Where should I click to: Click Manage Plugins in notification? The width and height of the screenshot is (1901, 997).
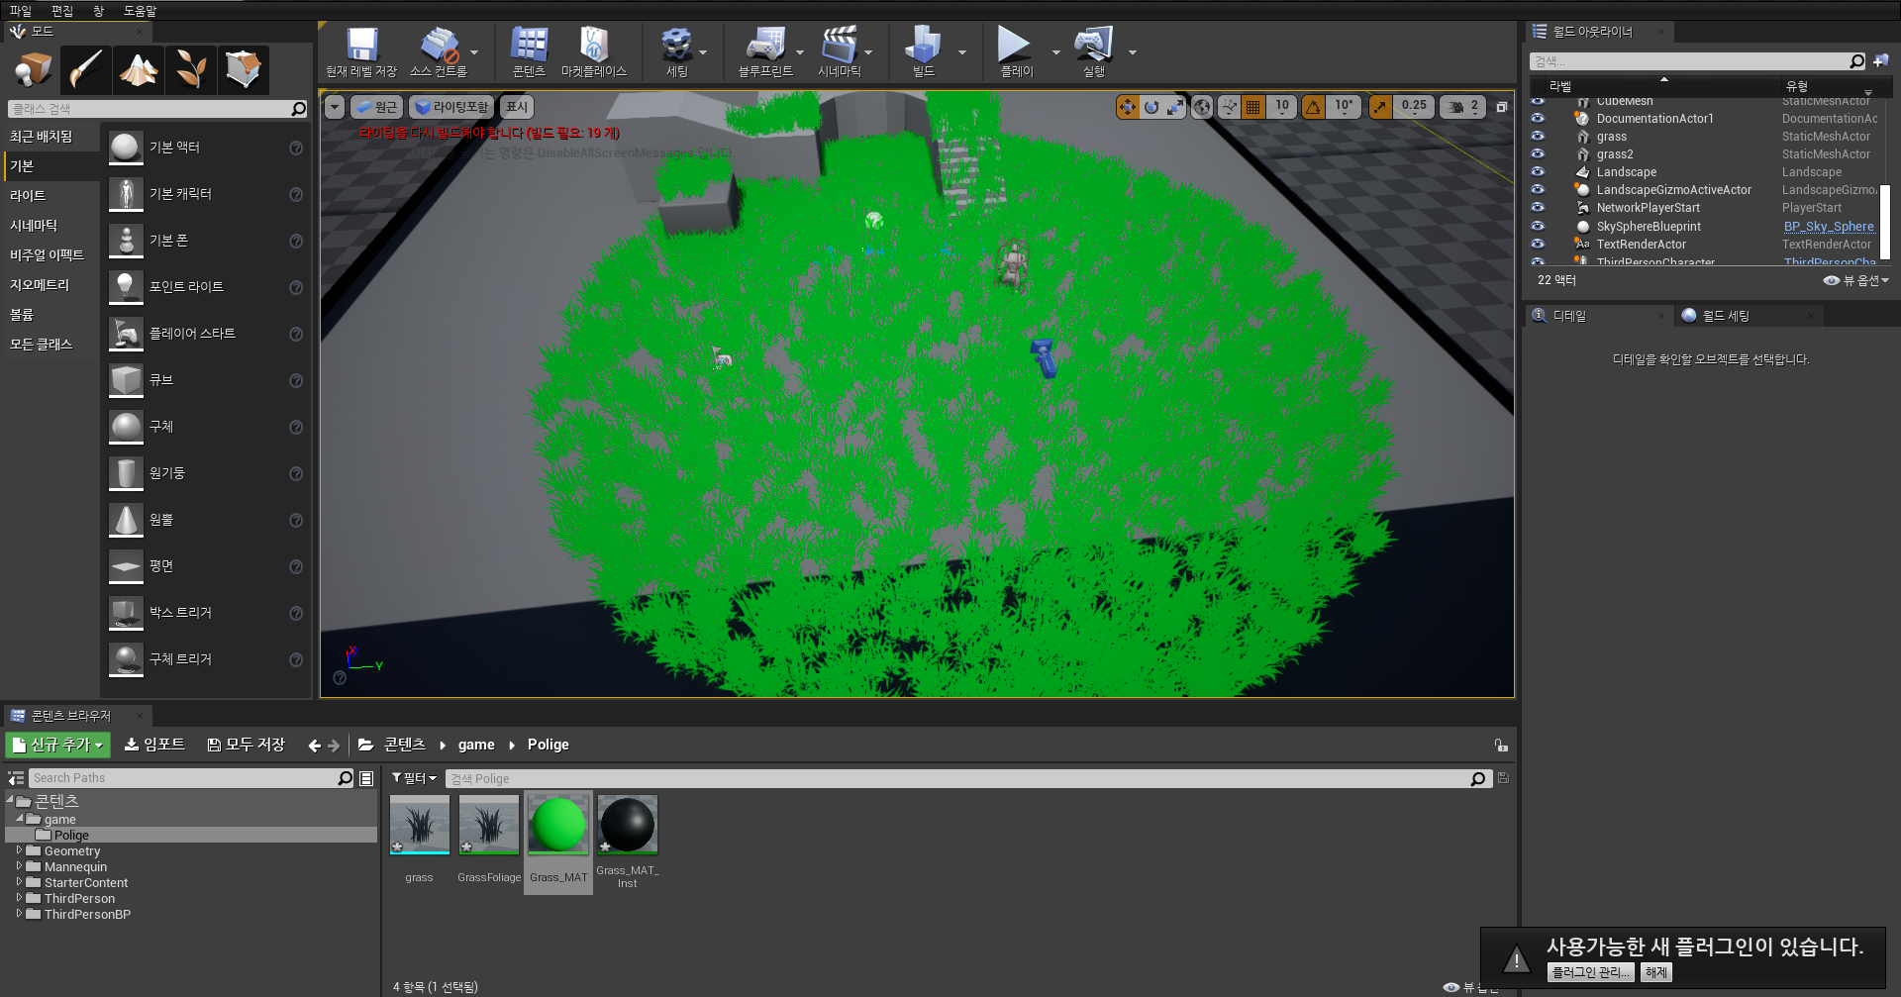(x=1591, y=972)
